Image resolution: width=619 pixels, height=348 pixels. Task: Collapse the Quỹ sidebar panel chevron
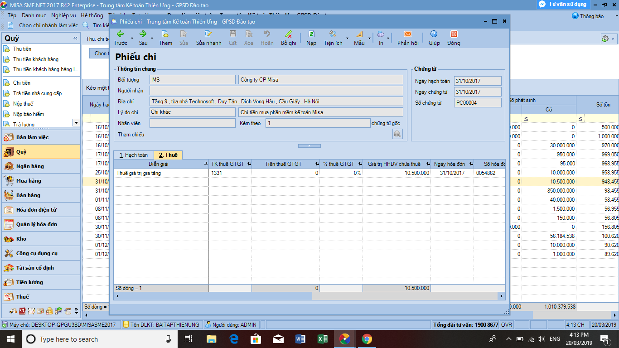75,39
